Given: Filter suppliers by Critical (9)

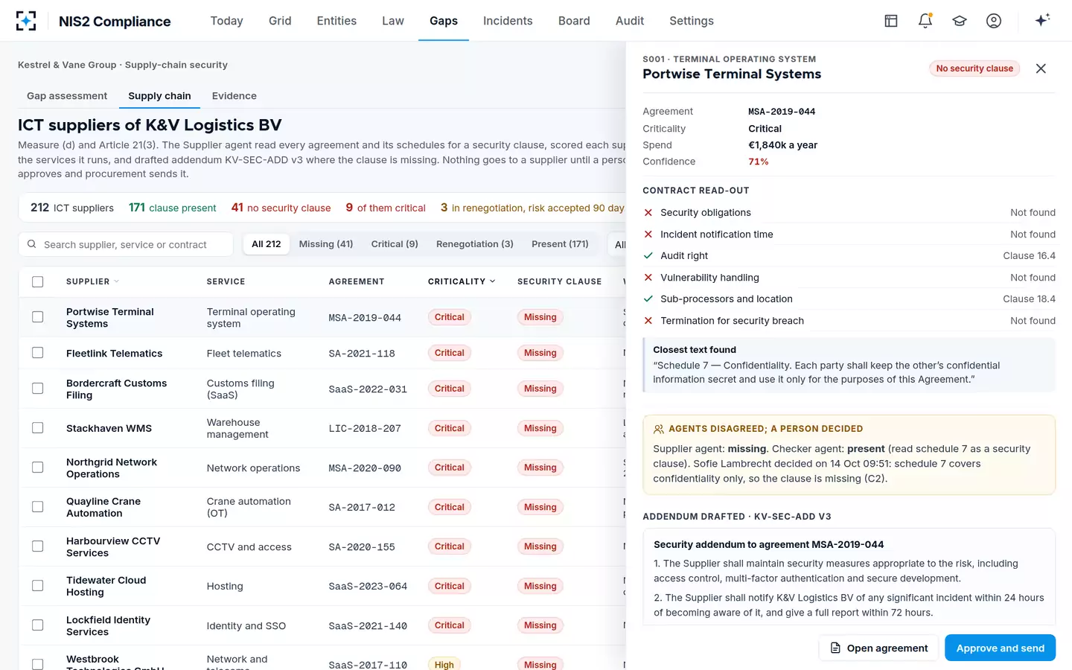Looking at the screenshot, I should point(395,244).
